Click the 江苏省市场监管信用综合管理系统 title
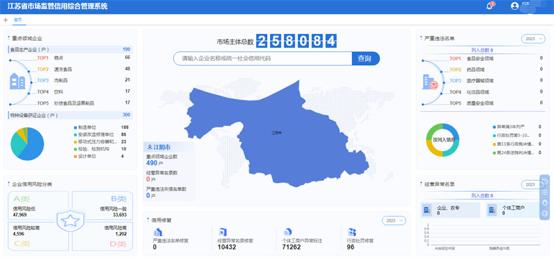The image size is (554, 259). [57, 6]
